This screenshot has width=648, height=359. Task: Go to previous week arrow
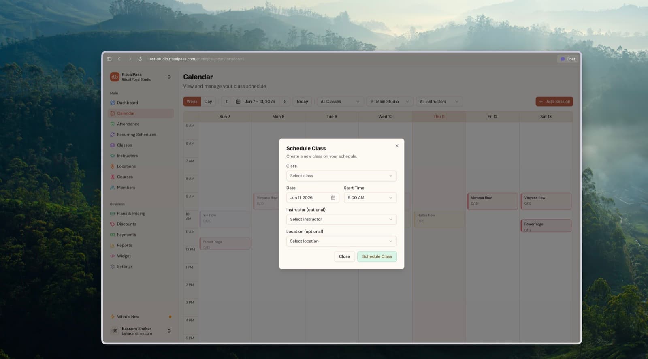(227, 102)
